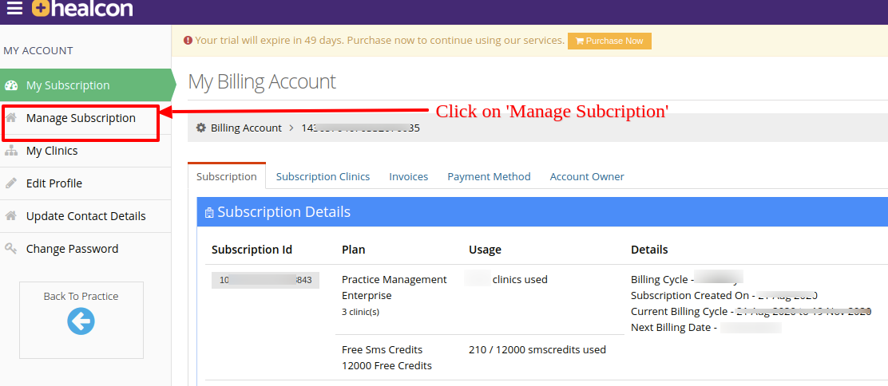
Task: Click the My Subscription dashboard icon
Action: 10,85
